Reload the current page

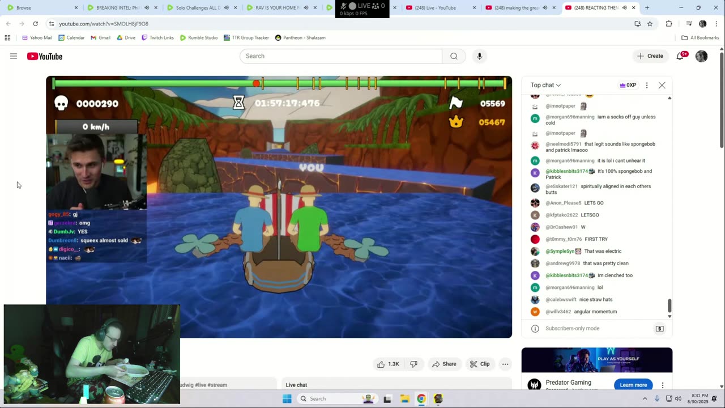35,24
